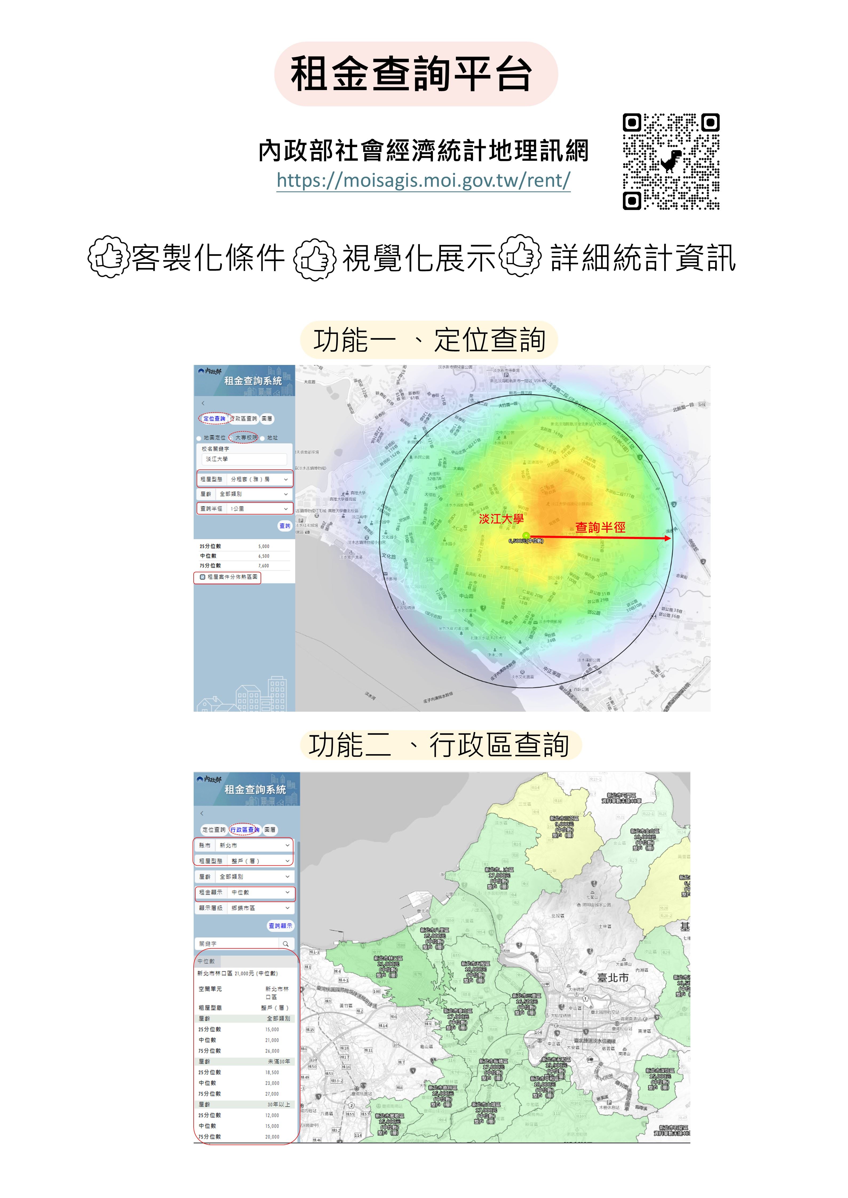Screen dimensions: 848x1198
Task: Switch to 行政區查詢 tab in upper panel
Action: point(244,419)
